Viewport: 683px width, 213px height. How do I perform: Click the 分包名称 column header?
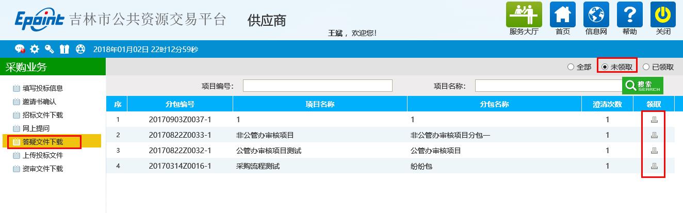[x=494, y=104]
